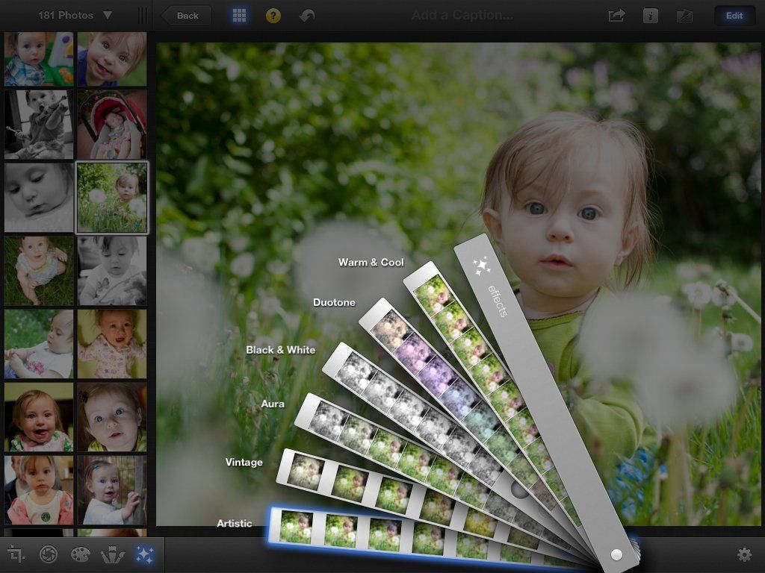Screen dimensions: 765x573
Task: Select the Warm & Cool effects category
Action: tap(371, 262)
